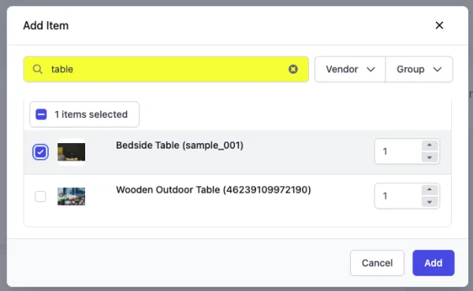Close the Add Item dialog
The height and width of the screenshot is (291, 473).
pyautogui.click(x=439, y=25)
